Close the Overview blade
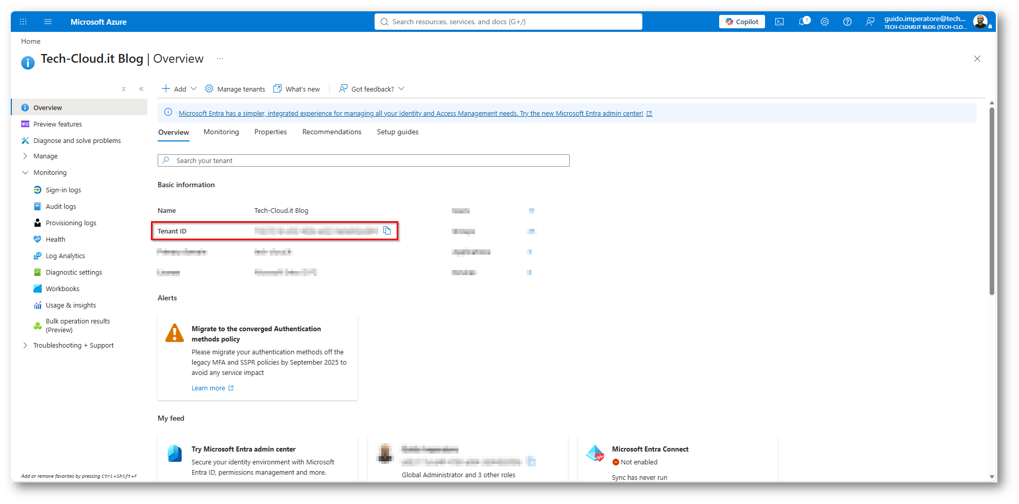Viewport: 1019px width, 504px height. (x=977, y=59)
